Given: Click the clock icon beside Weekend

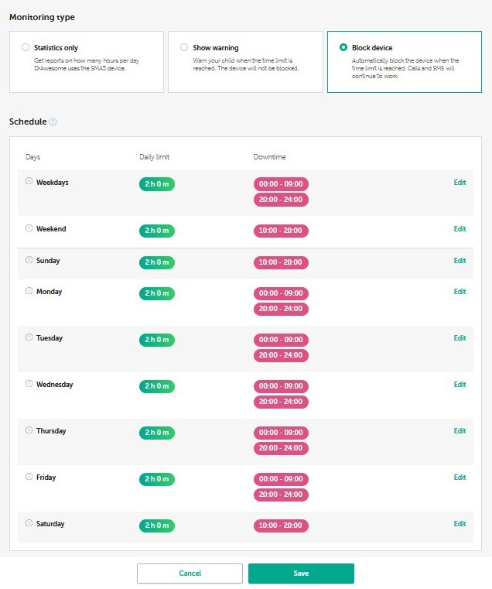Looking at the screenshot, I should (29, 228).
